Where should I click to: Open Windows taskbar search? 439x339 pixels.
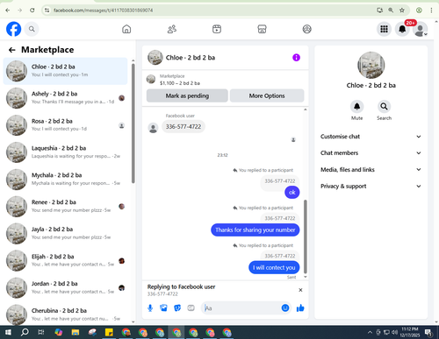click(25, 332)
